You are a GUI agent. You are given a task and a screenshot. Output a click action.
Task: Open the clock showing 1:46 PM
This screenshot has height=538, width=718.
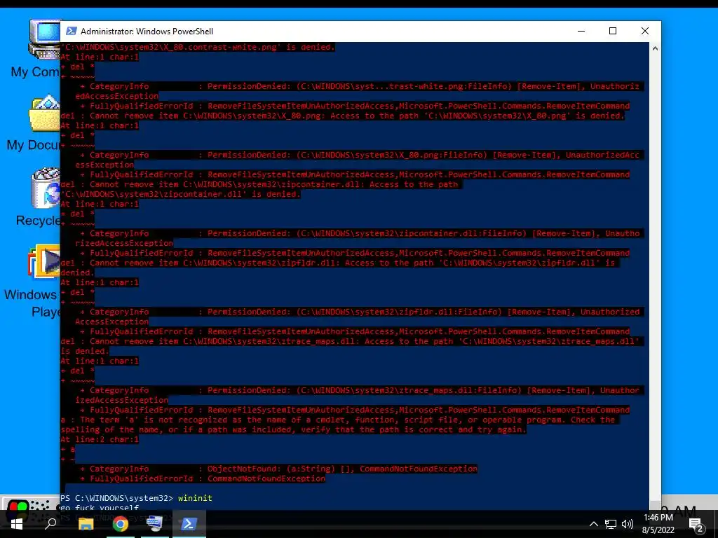coord(658,524)
